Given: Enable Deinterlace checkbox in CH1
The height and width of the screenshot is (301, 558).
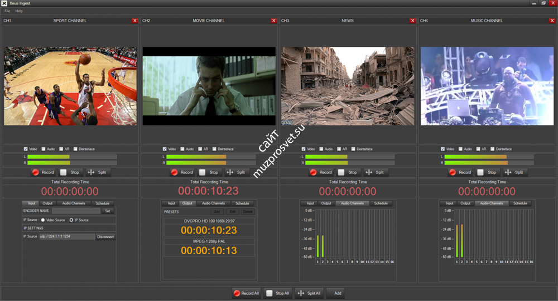Looking at the screenshot, I should coord(75,149).
